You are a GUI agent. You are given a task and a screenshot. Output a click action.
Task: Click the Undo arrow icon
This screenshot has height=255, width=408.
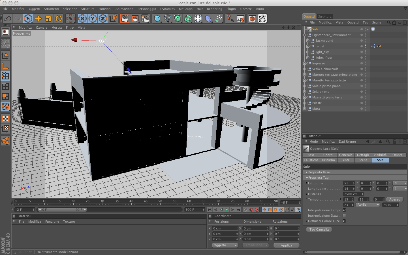(8, 19)
